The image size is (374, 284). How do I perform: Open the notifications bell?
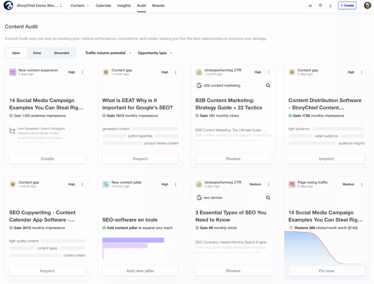(330, 6)
